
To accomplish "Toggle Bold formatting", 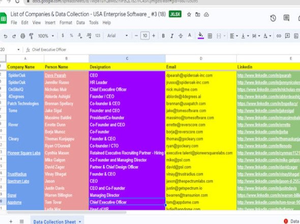I will (x=163, y=36).
